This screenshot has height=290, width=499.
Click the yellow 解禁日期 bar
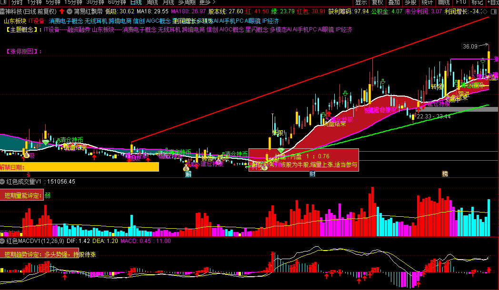point(79,167)
